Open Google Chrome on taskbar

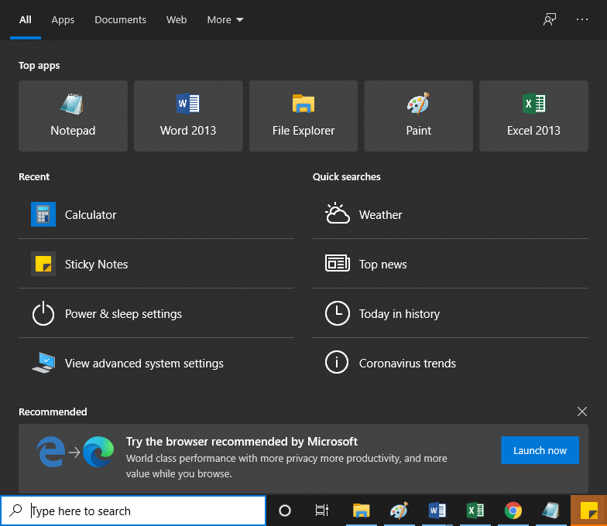tap(513, 511)
